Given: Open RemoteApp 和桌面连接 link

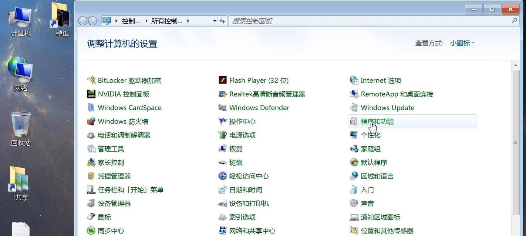Looking at the screenshot, I should (x=397, y=94).
